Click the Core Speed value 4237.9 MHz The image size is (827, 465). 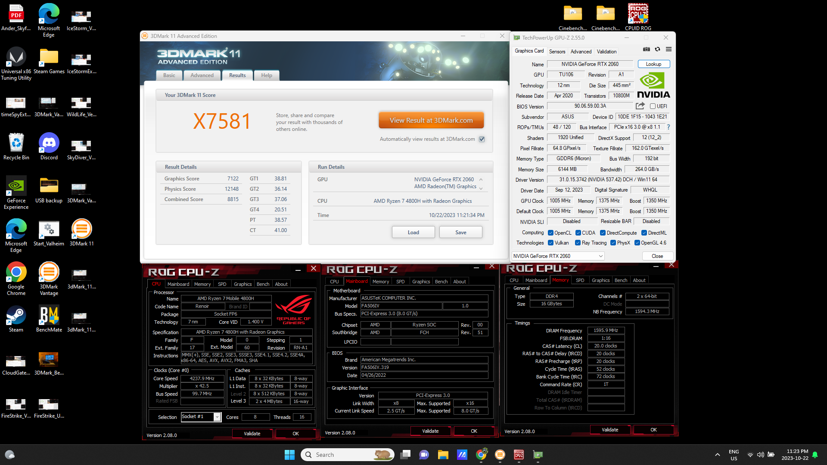[x=202, y=378]
